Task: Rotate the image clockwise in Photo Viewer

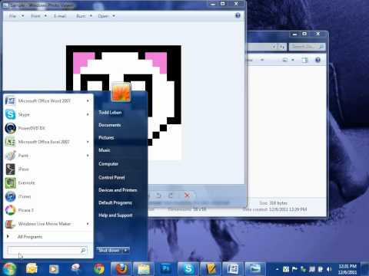Action: pos(171,195)
